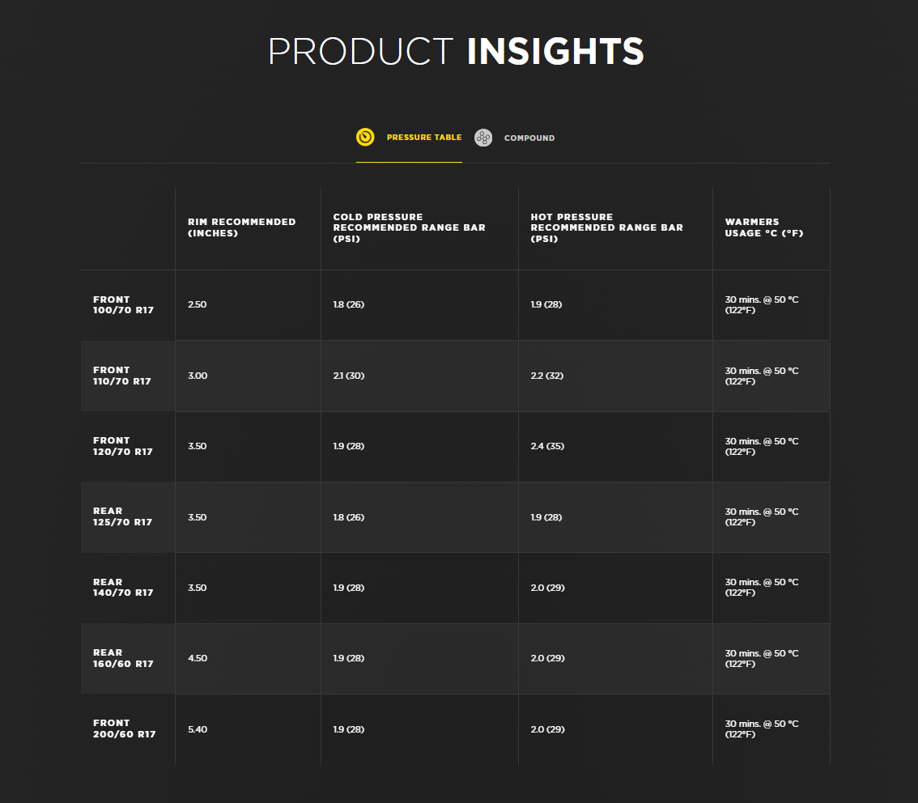Select the Front 110/70 R17 row label
The width and height of the screenshot is (918, 803).
pyautogui.click(x=123, y=376)
